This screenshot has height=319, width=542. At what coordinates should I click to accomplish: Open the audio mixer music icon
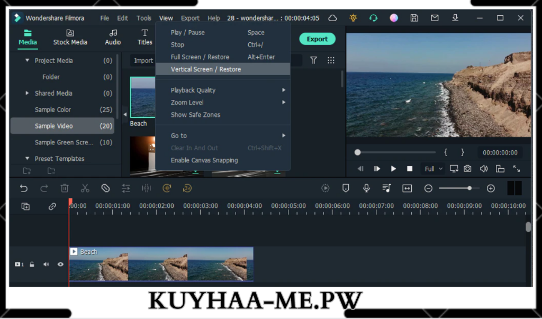(x=387, y=188)
